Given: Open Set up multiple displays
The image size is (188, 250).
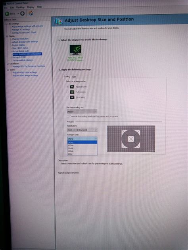Looking at the screenshot, I should [x=23, y=60].
